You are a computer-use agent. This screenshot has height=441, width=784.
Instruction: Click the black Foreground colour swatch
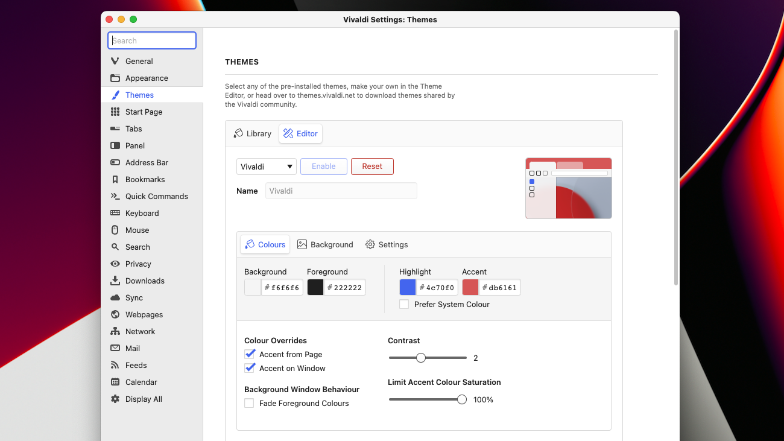[315, 287]
